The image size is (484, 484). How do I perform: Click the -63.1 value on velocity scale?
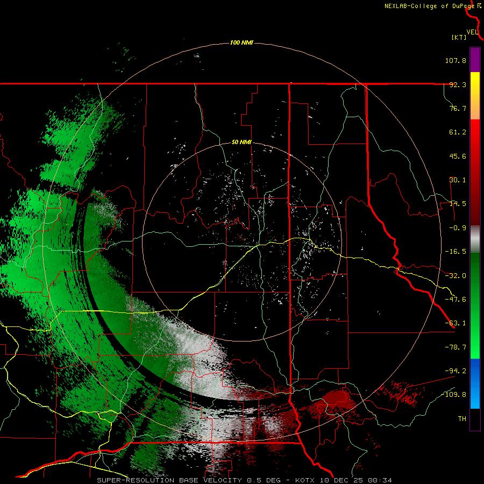pyautogui.click(x=455, y=323)
